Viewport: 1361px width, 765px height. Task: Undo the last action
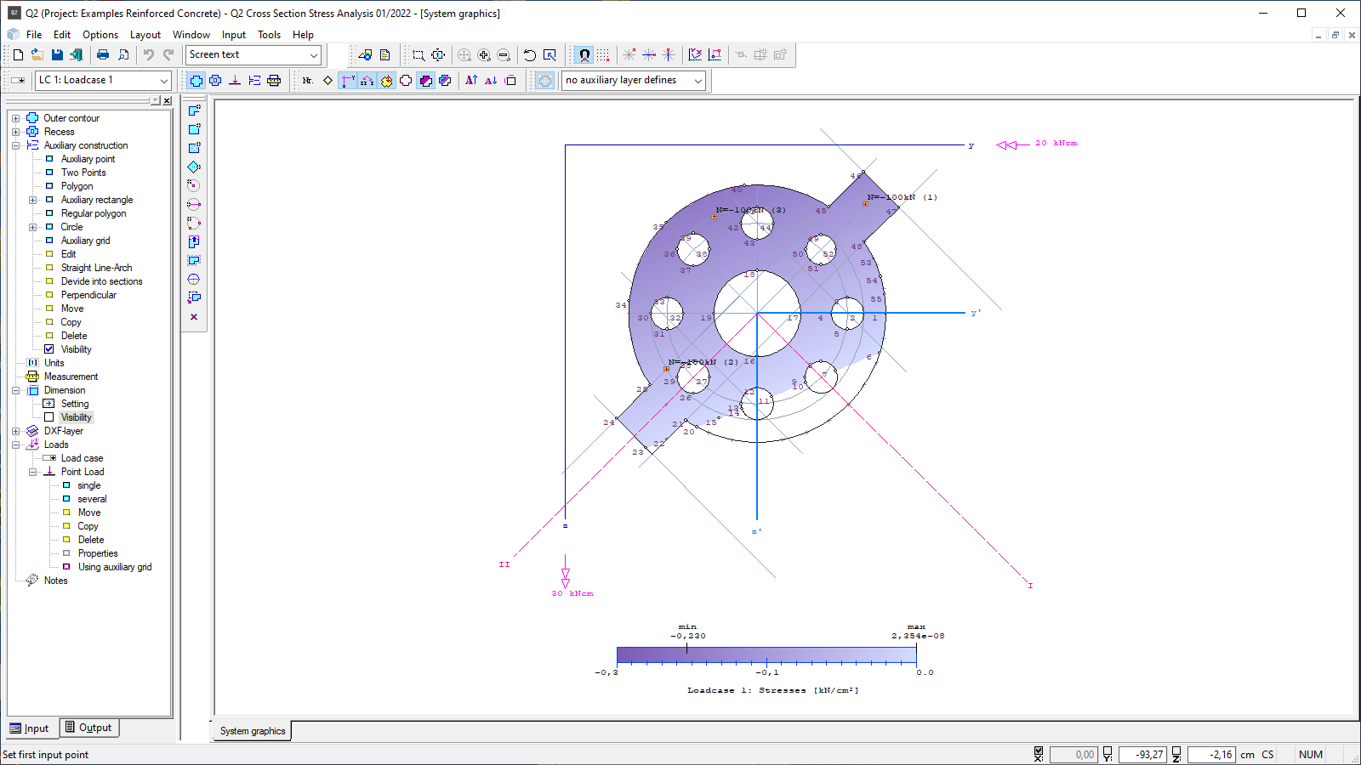pos(149,54)
